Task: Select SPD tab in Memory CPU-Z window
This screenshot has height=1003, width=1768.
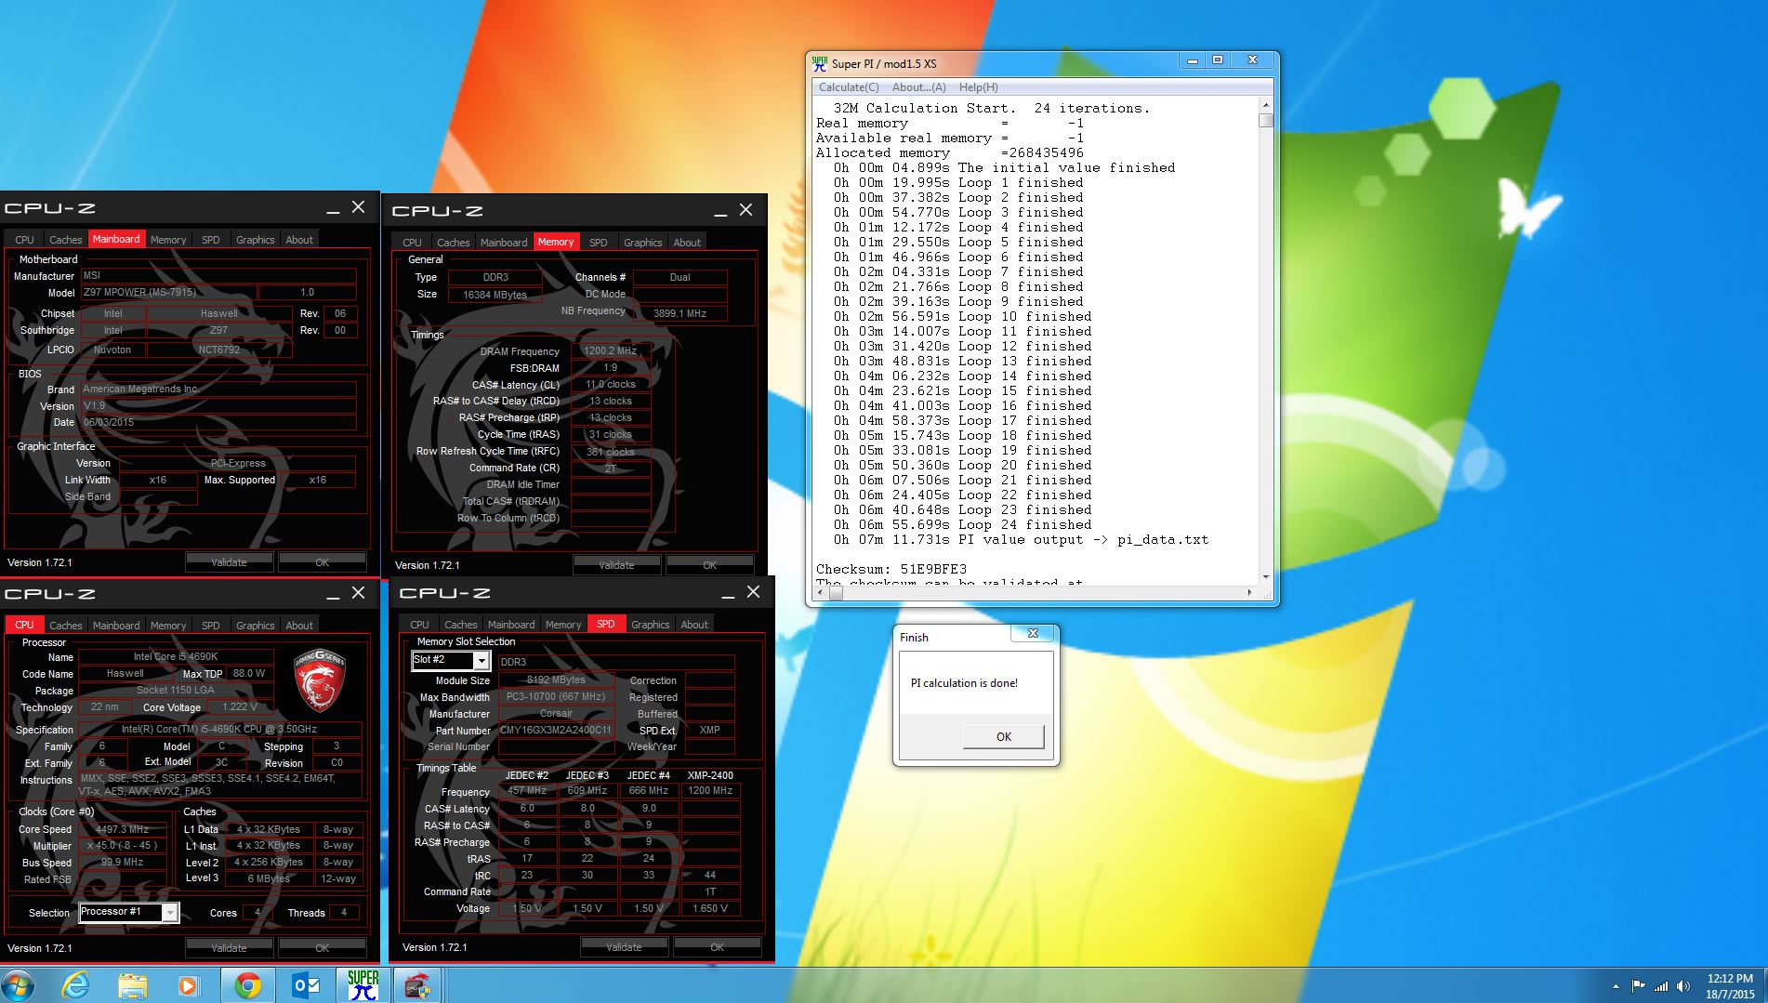Action: pos(599,243)
